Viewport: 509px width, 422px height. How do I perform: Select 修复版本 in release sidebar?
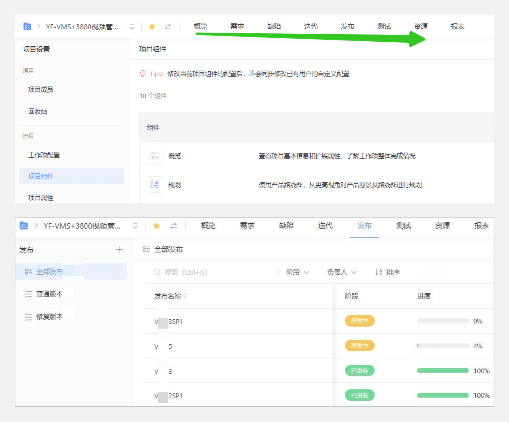click(x=49, y=317)
